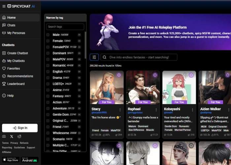The image size is (231, 165).
Task: Click the info icon on Stacy's card
Action: 118,75
